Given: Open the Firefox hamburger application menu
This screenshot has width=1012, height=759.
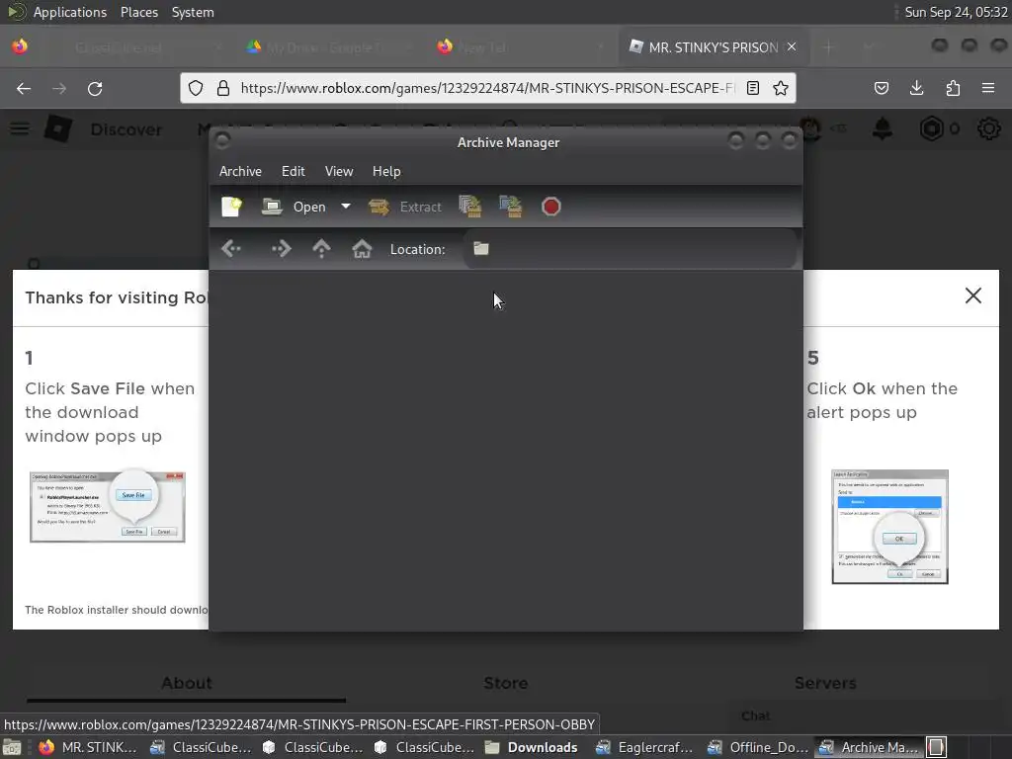Looking at the screenshot, I should pyautogui.click(x=988, y=88).
